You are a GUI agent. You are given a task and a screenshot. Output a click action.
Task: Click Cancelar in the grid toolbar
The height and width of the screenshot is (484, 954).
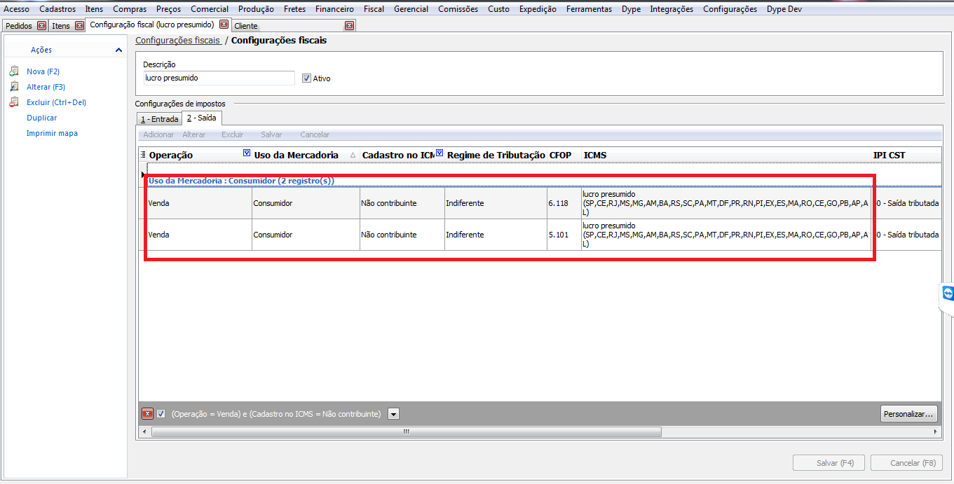click(315, 134)
